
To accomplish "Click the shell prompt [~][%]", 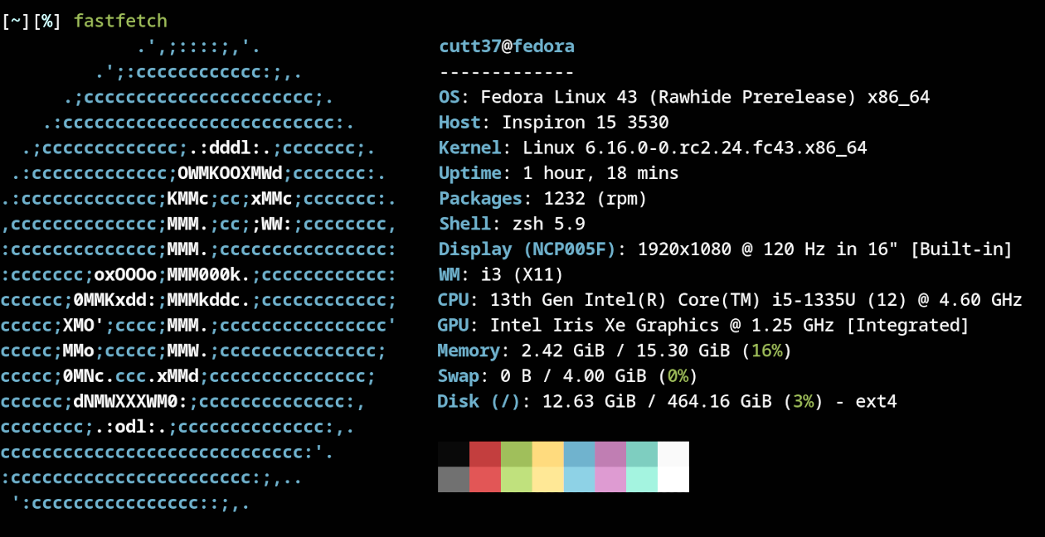I will 32,22.
